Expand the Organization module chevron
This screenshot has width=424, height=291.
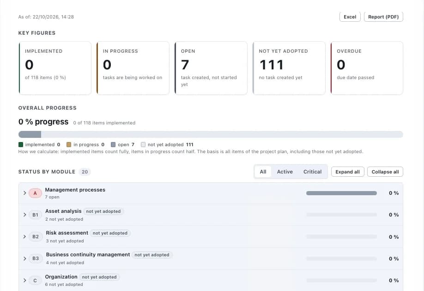24,280
